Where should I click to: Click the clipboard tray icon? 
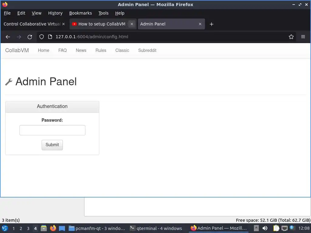(276, 228)
